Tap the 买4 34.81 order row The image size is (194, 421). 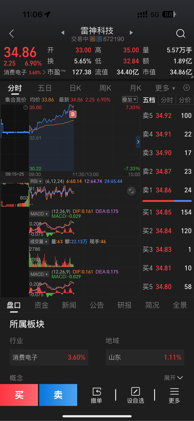(x=167, y=268)
